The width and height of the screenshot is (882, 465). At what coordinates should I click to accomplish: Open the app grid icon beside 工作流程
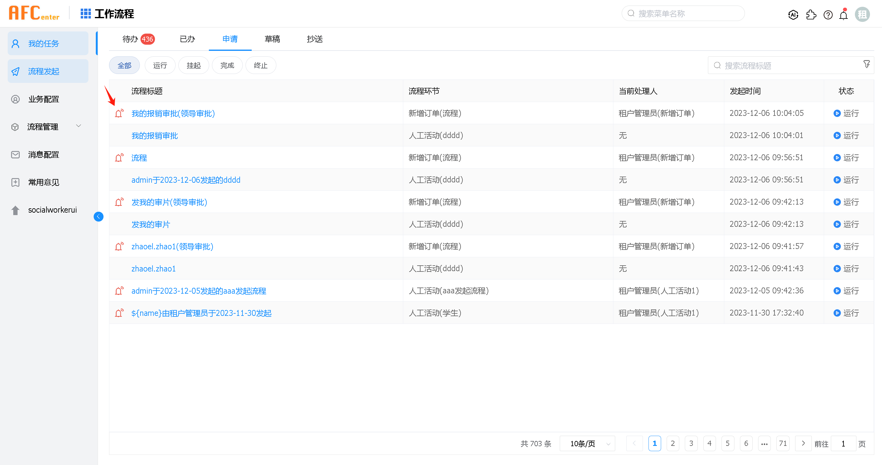click(85, 14)
